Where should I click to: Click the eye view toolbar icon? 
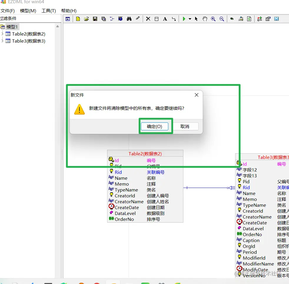tap(232, 19)
